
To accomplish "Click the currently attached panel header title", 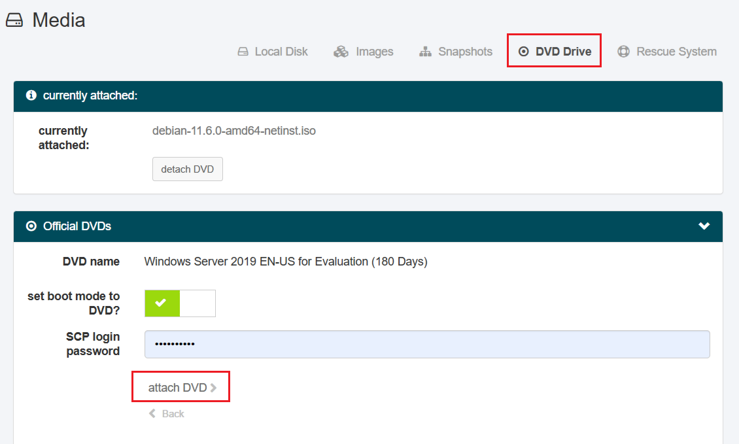I will point(90,95).
